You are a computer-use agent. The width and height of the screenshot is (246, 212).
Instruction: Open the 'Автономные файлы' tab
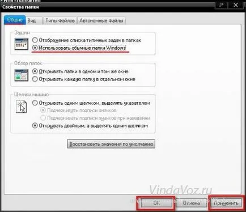(101, 20)
